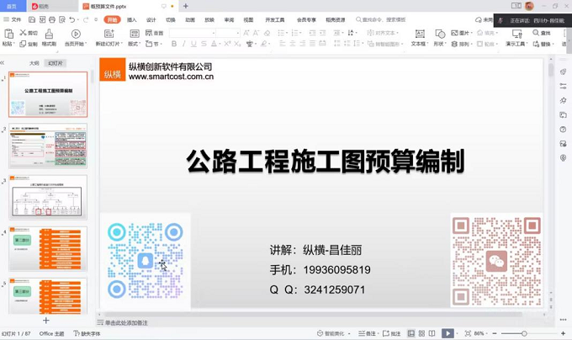Image resolution: width=572 pixels, height=340 pixels.
Task: Switch to Normal view in status bar
Action: pyautogui.click(x=411, y=333)
